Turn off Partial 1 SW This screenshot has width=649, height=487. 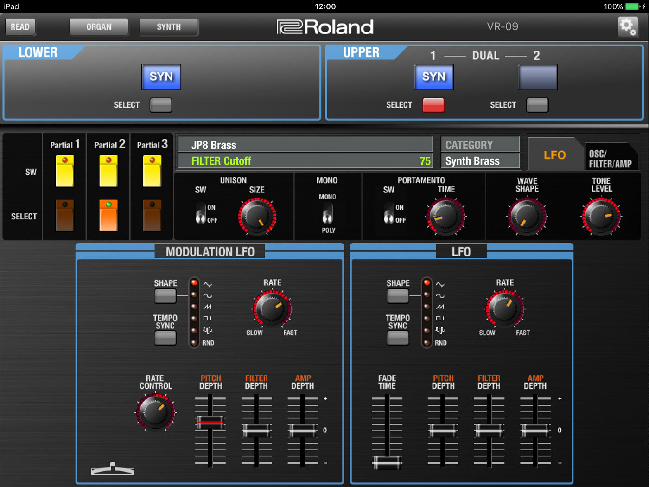click(x=64, y=171)
